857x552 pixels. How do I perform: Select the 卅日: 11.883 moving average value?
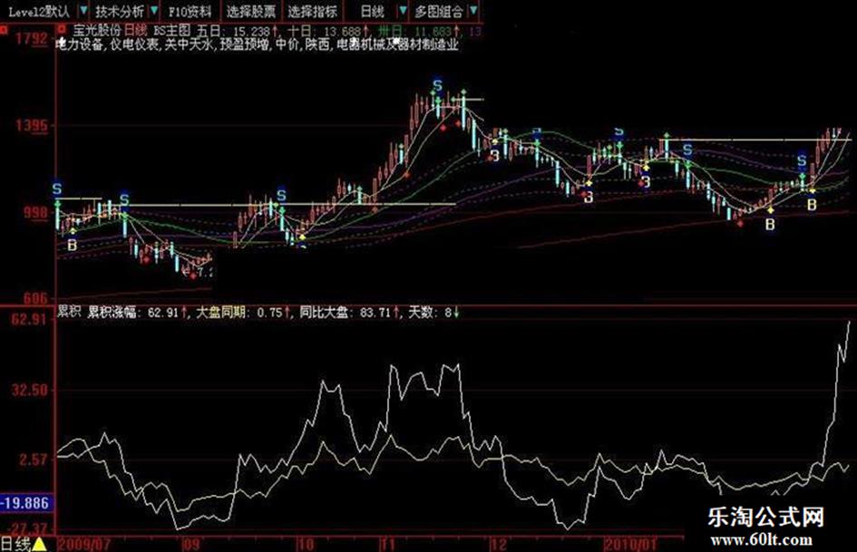(x=419, y=31)
